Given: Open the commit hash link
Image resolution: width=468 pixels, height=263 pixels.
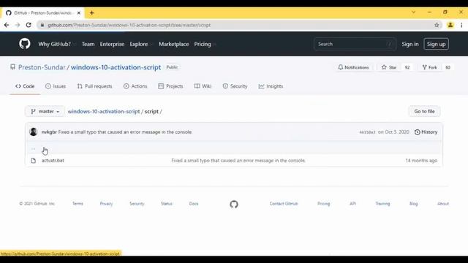Looking at the screenshot, I should point(367,132).
